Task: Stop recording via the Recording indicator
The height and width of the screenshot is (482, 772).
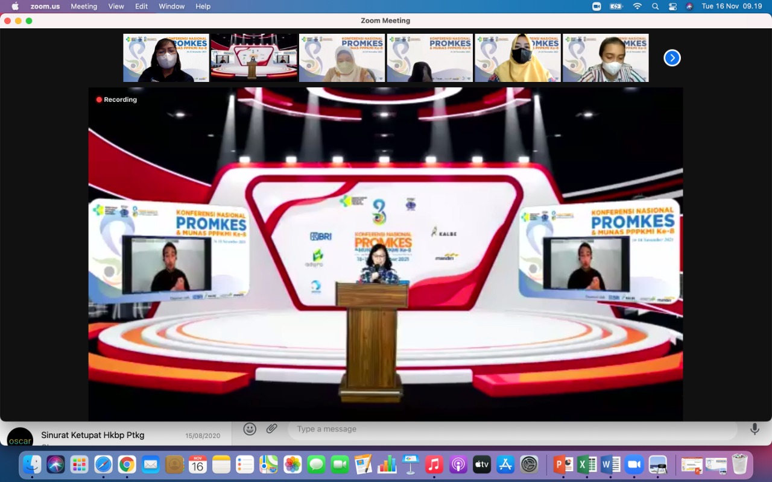Action: pyautogui.click(x=116, y=99)
